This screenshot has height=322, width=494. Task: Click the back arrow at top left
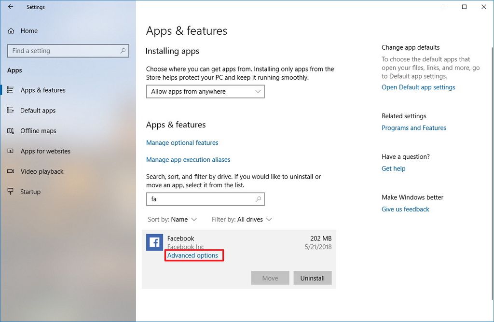[x=10, y=7]
